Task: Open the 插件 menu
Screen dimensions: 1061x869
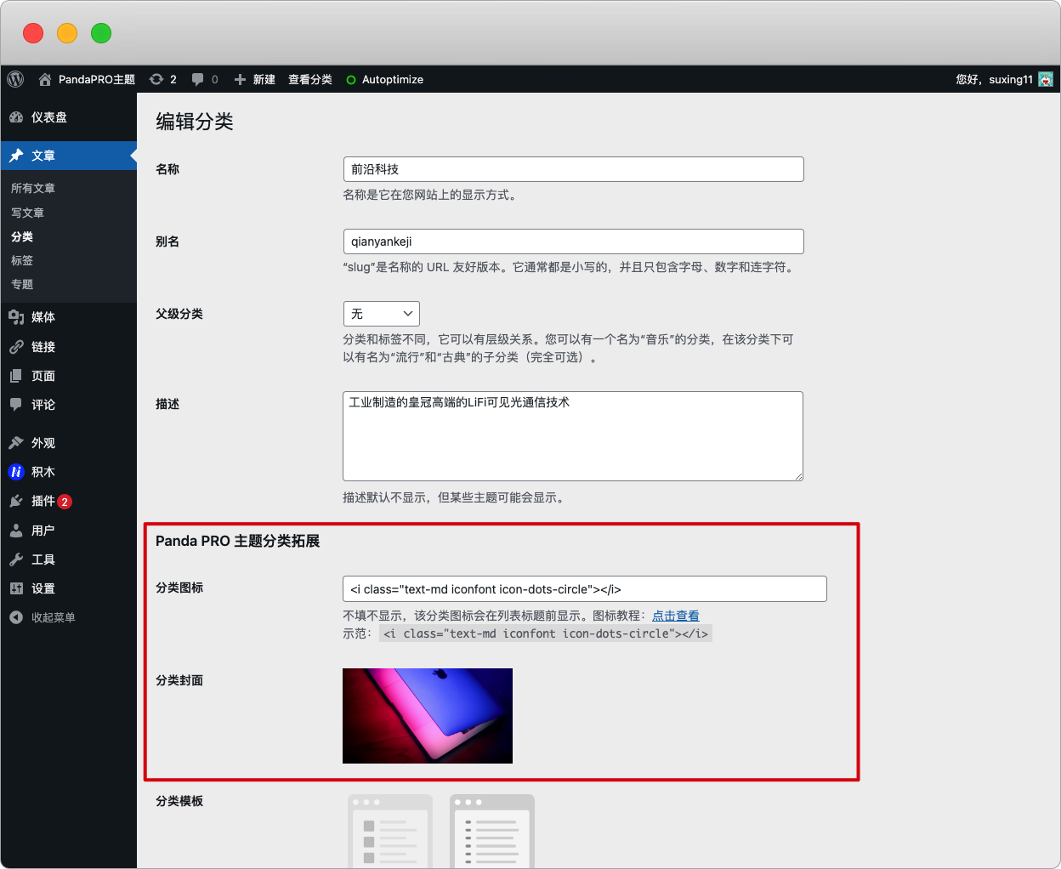Action: pos(68,501)
